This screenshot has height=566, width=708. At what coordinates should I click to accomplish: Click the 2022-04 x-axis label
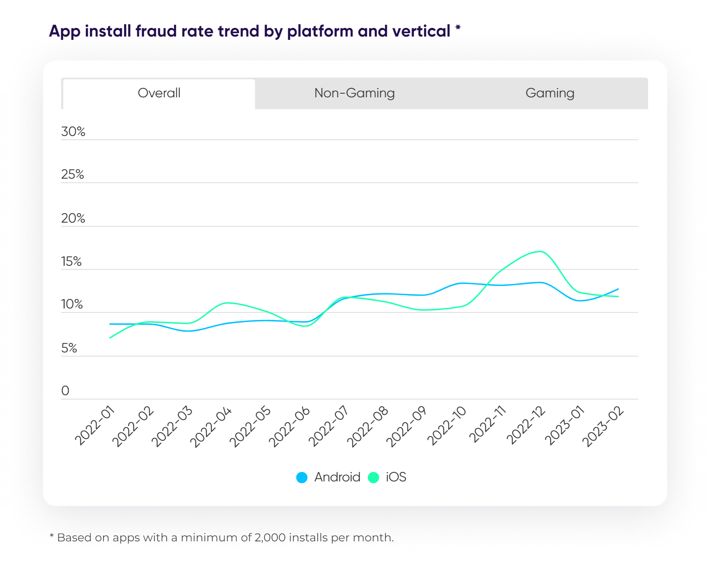pyautogui.click(x=211, y=427)
